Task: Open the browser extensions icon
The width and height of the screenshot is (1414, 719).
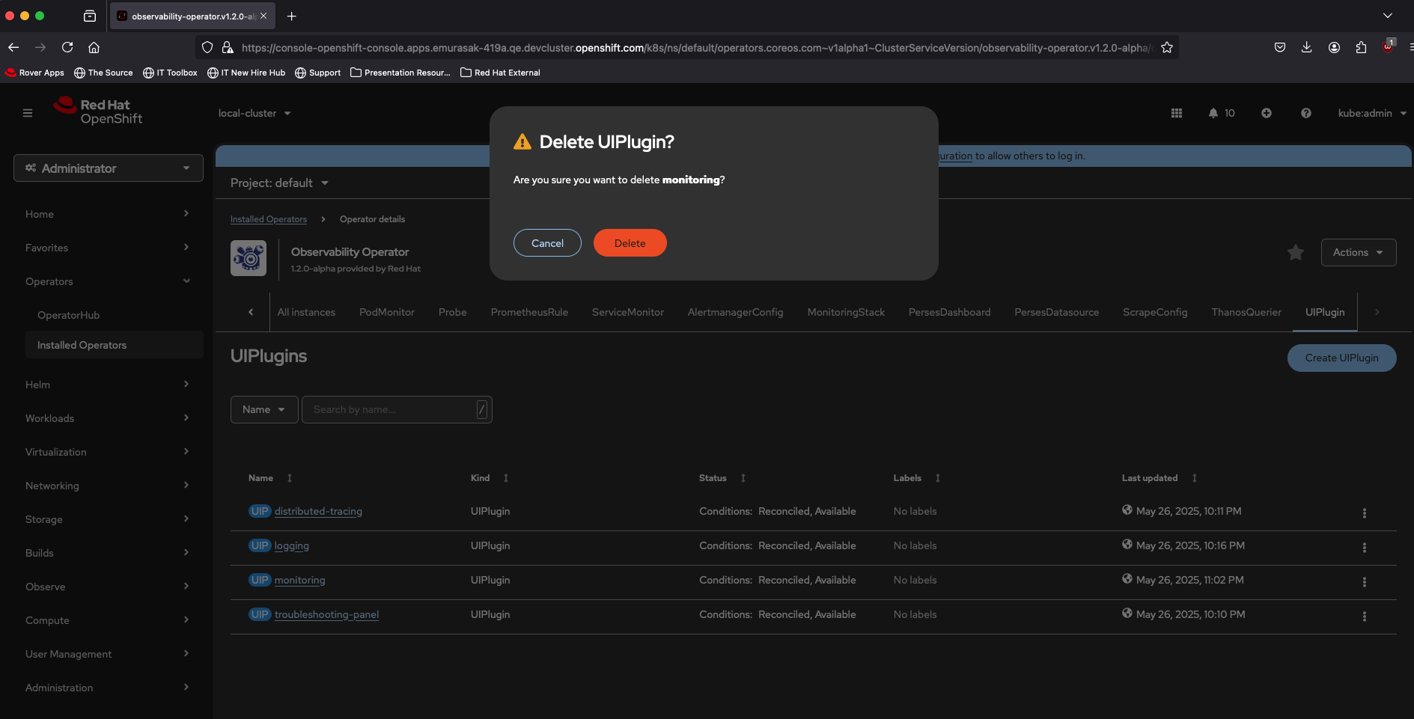Action: pos(1361,47)
